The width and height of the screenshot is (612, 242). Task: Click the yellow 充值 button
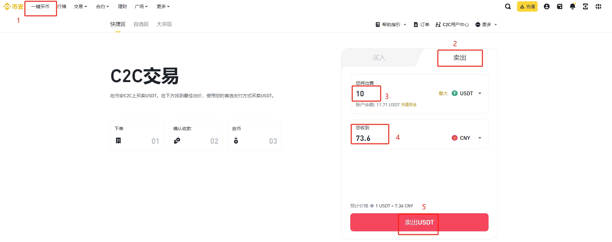[527, 6]
